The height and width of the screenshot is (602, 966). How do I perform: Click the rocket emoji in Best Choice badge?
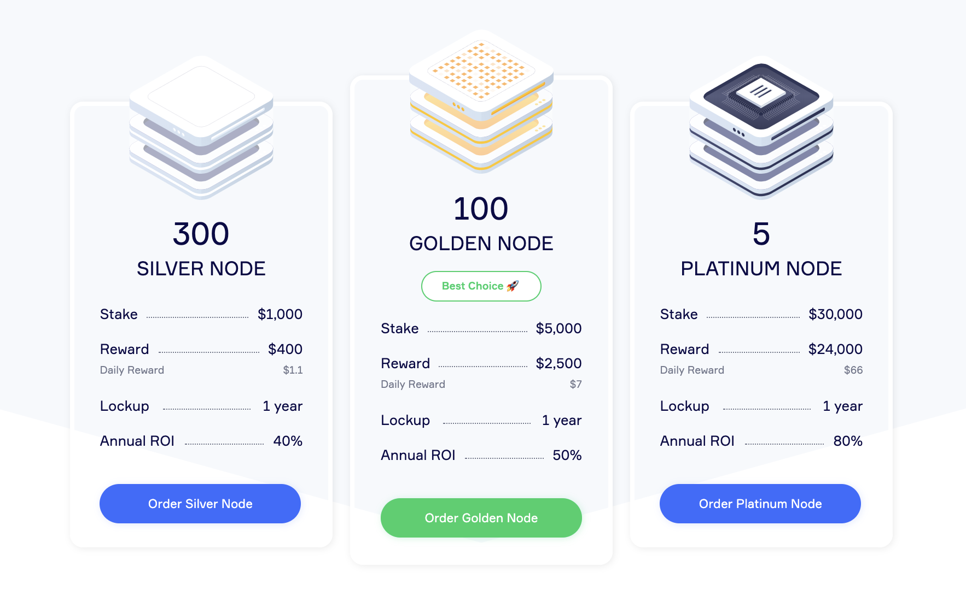[x=513, y=286]
